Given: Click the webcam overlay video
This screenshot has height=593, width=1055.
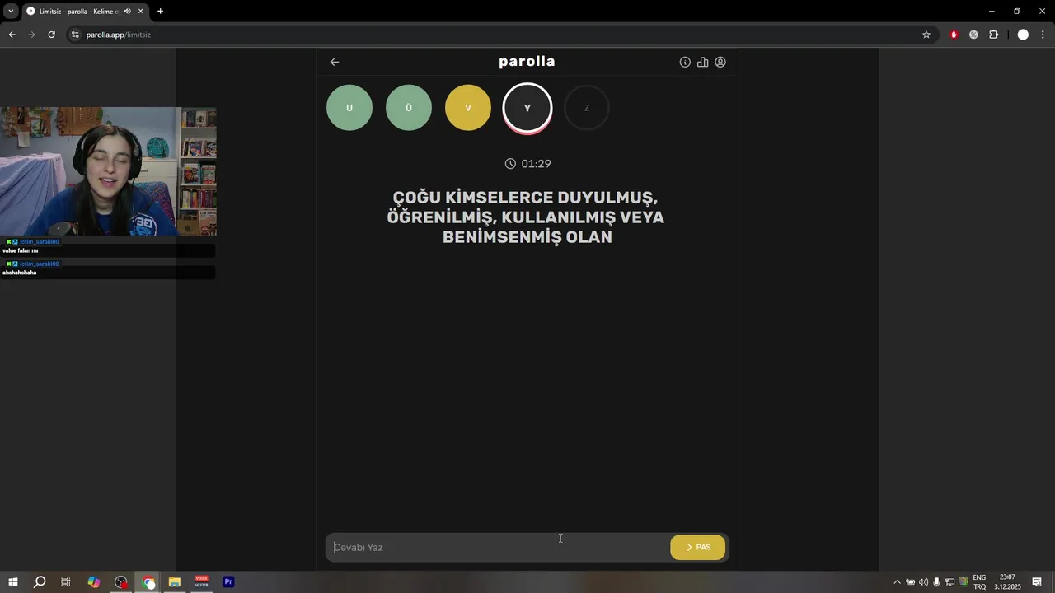Looking at the screenshot, I should click(108, 171).
